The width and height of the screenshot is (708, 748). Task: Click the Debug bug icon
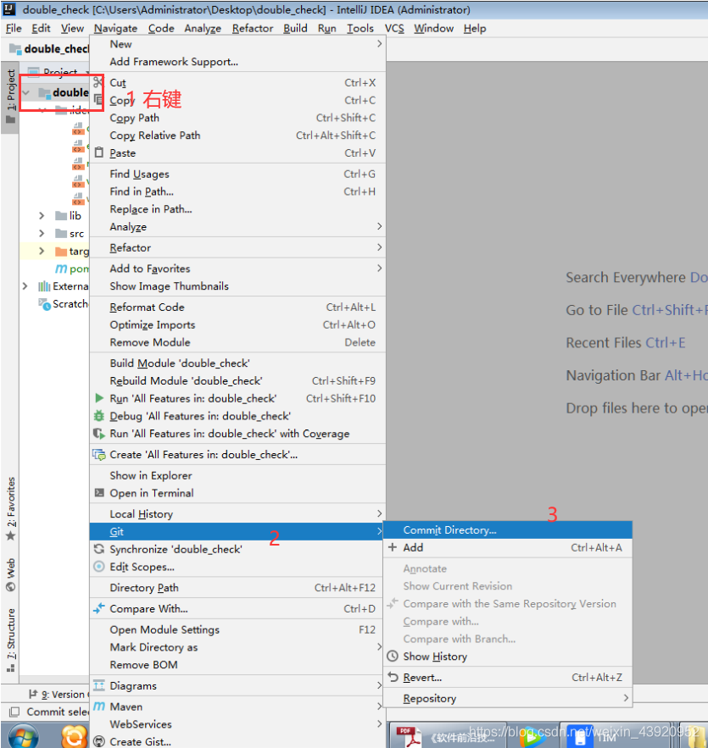(99, 415)
